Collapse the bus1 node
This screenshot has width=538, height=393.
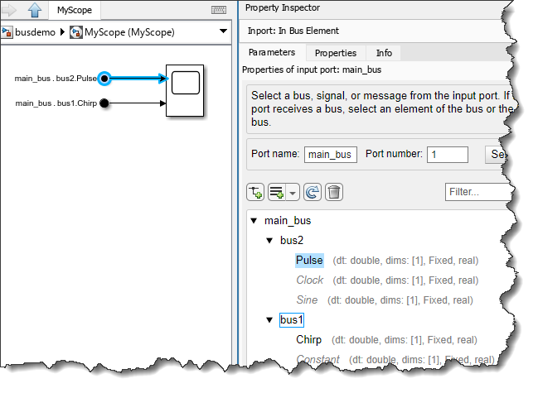(x=269, y=319)
